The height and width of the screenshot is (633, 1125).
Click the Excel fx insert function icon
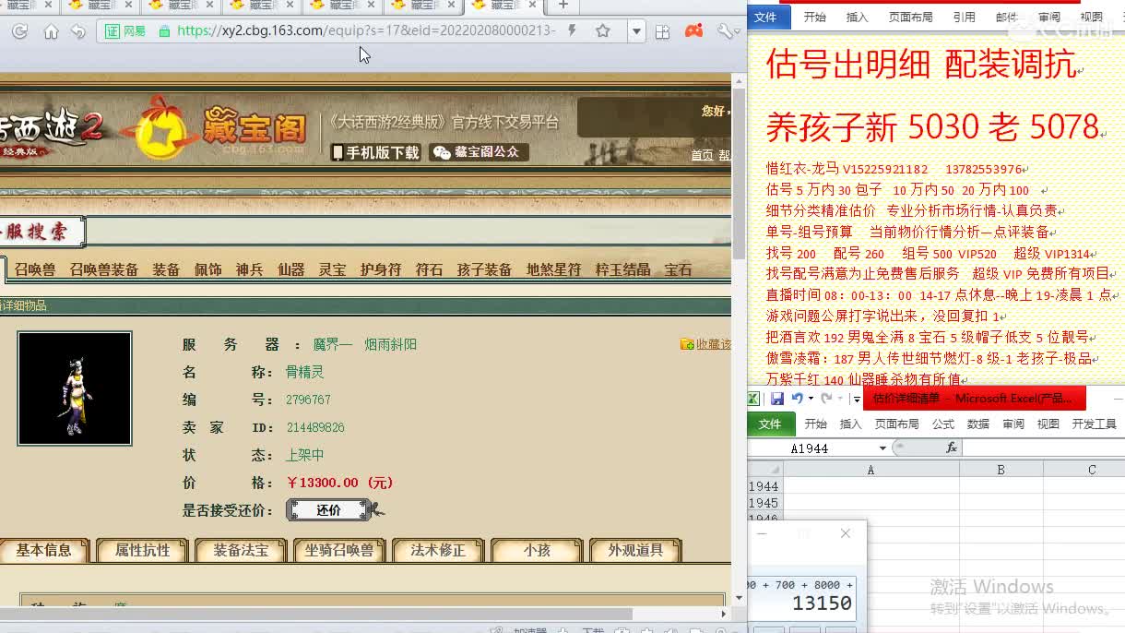tap(952, 448)
